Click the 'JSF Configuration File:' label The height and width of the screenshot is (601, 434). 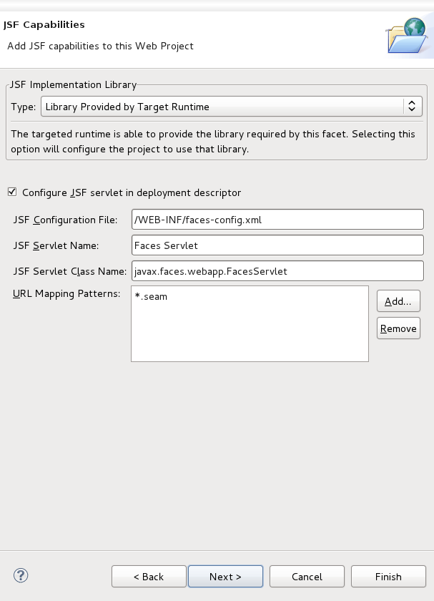click(x=65, y=220)
